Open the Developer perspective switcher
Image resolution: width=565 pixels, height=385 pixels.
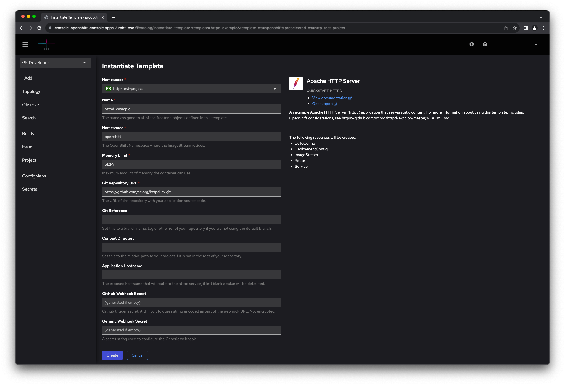coord(56,63)
